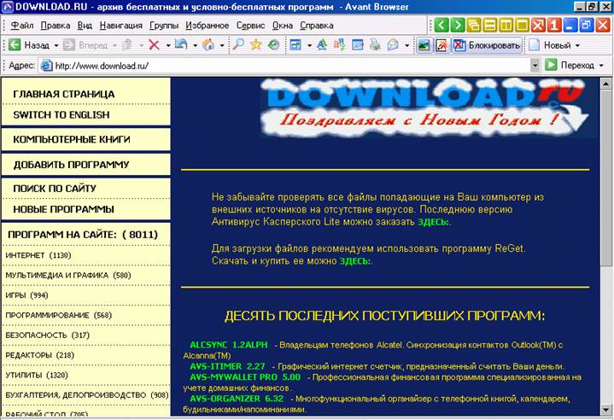Go to Home page icon
The image size is (614, 420).
coord(208,45)
